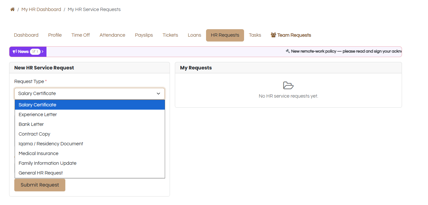Viewport: 428px width, 205px height.
Task: Open the Attendance tab
Action: click(x=112, y=35)
